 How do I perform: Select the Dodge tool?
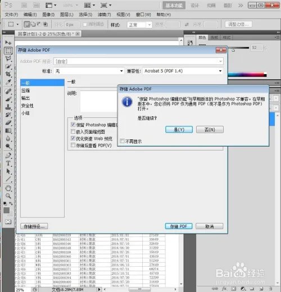point(8,147)
